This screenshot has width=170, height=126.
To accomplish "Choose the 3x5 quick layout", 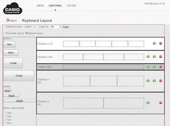I will tap(6, 120).
